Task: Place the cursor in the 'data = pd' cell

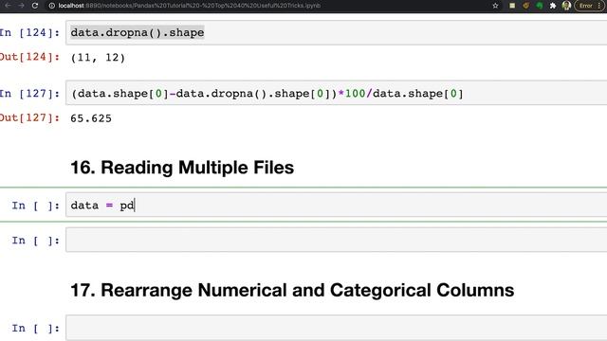Action: coord(336,205)
